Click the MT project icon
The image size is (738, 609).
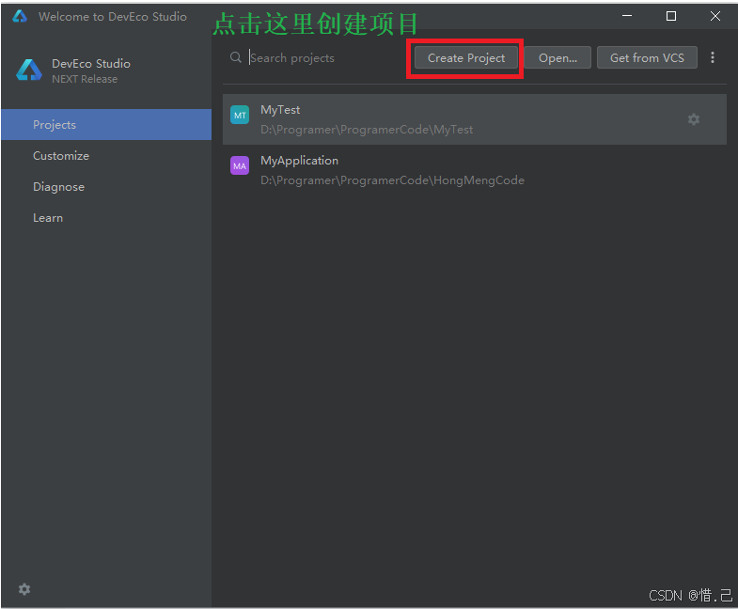point(240,115)
